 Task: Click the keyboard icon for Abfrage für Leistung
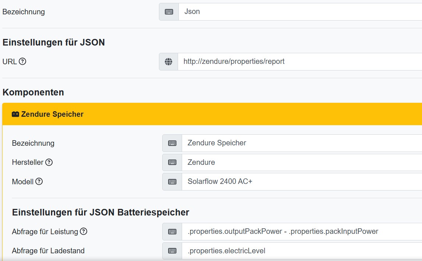tap(172, 231)
